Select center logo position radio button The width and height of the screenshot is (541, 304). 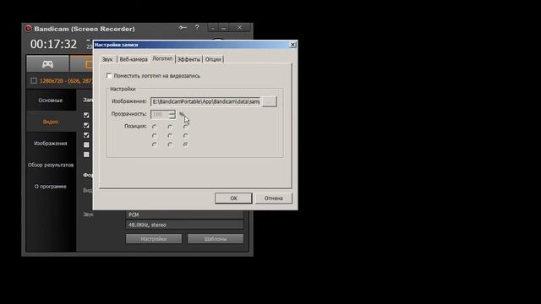[x=170, y=135]
